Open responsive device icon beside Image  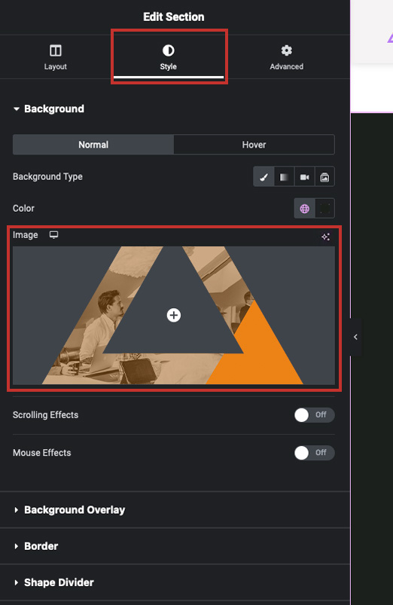(53, 234)
